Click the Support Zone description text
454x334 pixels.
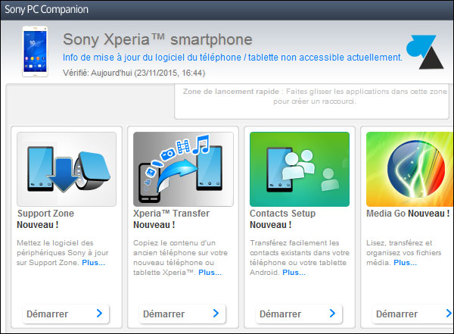[x=63, y=253]
